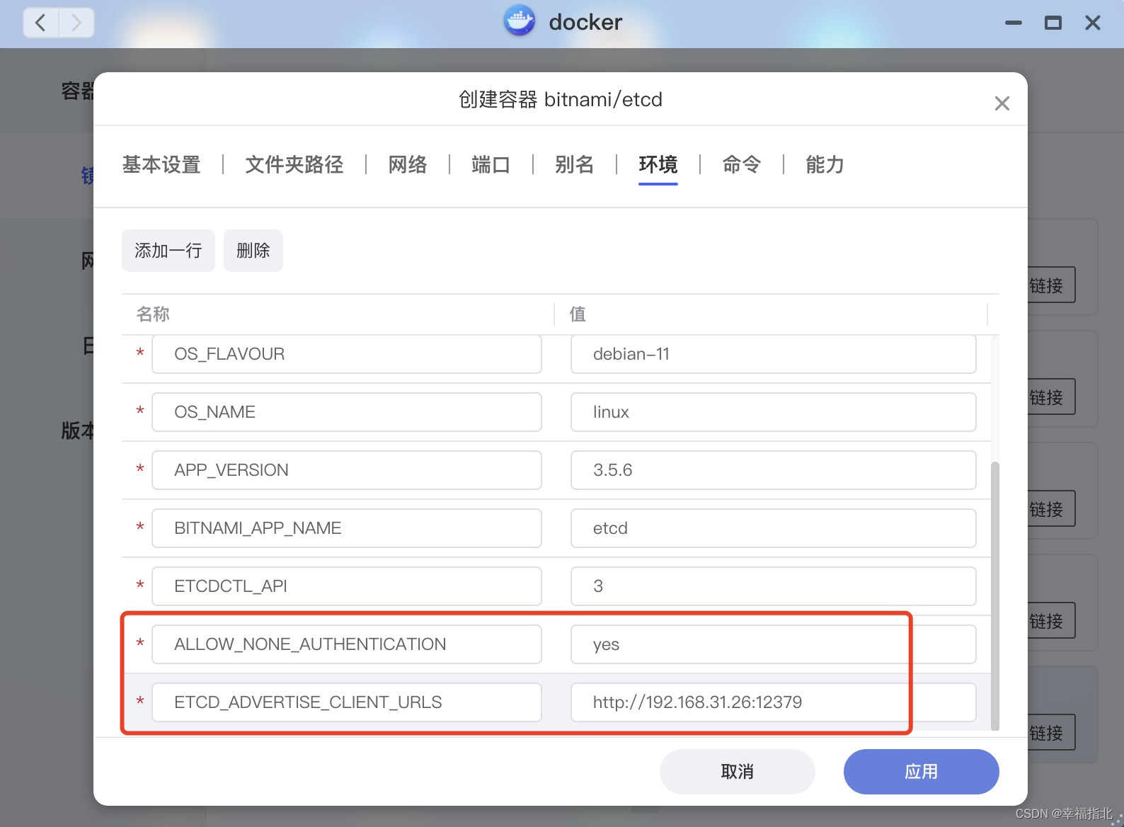The image size is (1124, 827).
Task: Edit the linux value field
Action: (774, 412)
